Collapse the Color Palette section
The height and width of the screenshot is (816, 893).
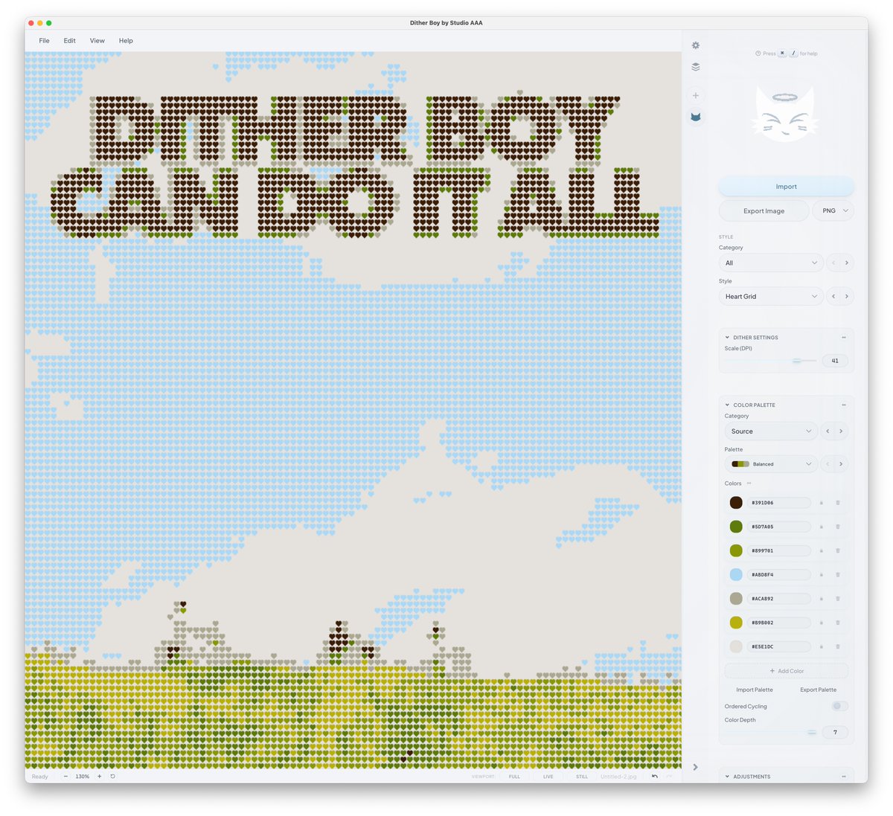pos(727,405)
